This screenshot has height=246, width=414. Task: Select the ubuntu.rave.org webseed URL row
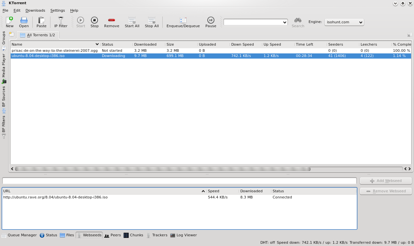180,197
